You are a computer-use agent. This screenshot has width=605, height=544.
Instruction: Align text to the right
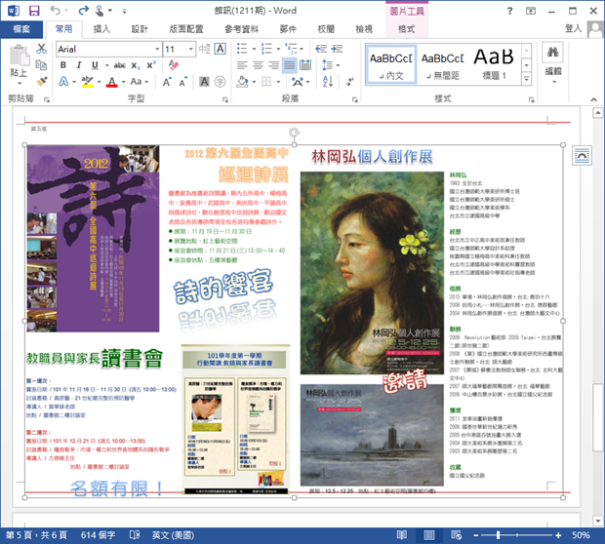[x=273, y=64]
